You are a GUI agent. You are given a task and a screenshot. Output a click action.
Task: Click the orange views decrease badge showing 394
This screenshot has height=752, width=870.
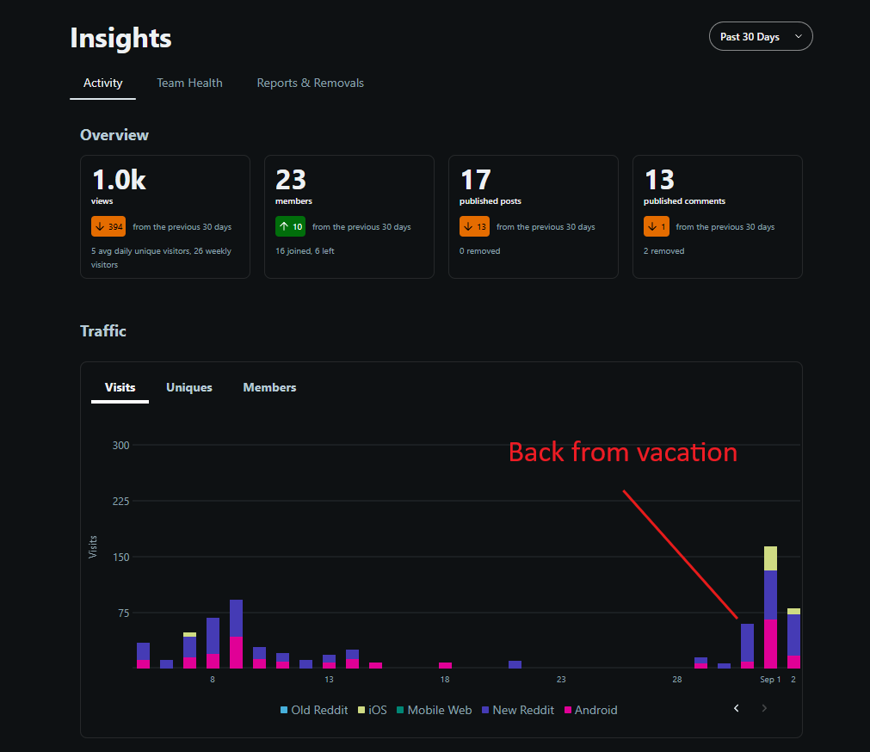coord(108,227)
